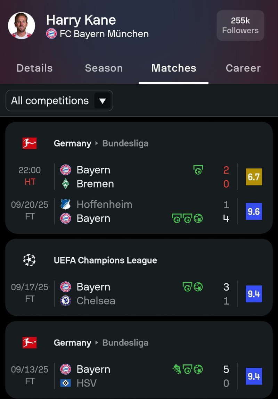
Task: Expand the All competitions dropdown
Action: coord(59,101)
